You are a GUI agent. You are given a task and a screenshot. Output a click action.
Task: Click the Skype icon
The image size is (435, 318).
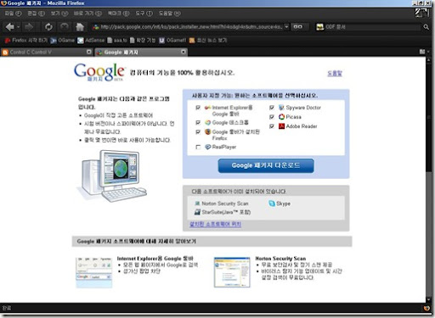pyautogui.click(x=272, y=204)
